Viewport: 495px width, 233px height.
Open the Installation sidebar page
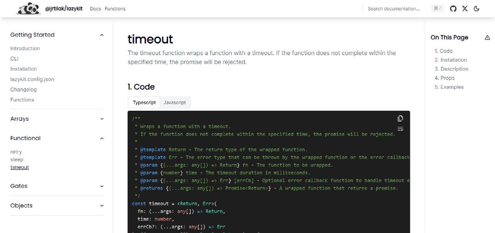[x=24, y=69]
